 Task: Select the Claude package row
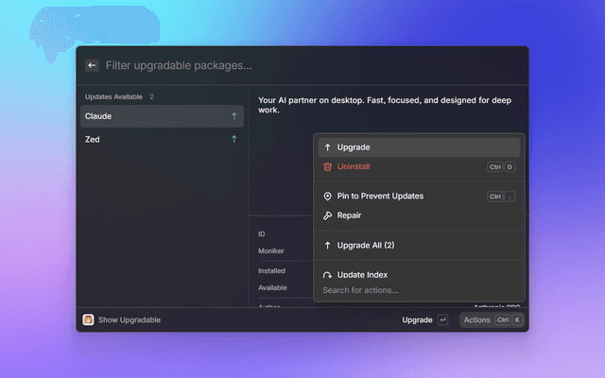tap(162, 116)
